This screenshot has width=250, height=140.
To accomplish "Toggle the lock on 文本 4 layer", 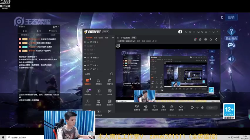I will (x=88, y=42).
